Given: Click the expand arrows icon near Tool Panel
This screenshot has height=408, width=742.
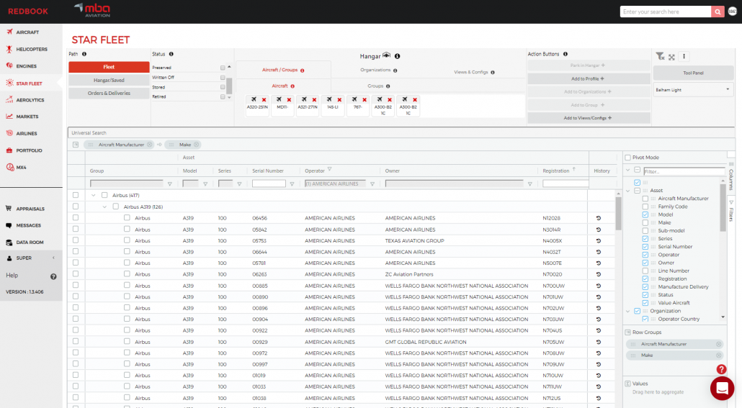Looking at the screenshot, I should pos(671,57).
